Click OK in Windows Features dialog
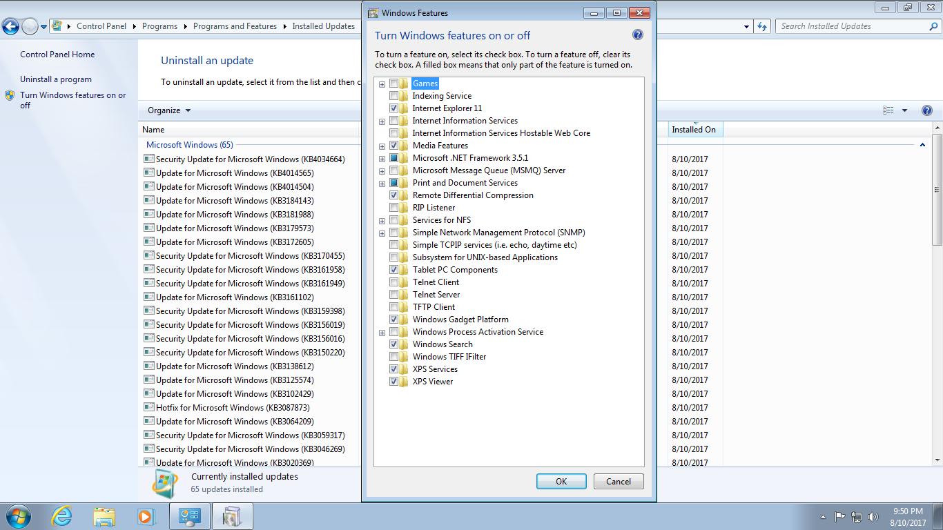943x530 pixels. click(x=561, y=482)
